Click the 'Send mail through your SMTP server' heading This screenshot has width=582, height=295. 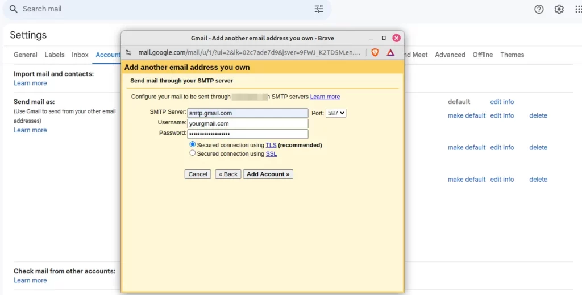181,81
